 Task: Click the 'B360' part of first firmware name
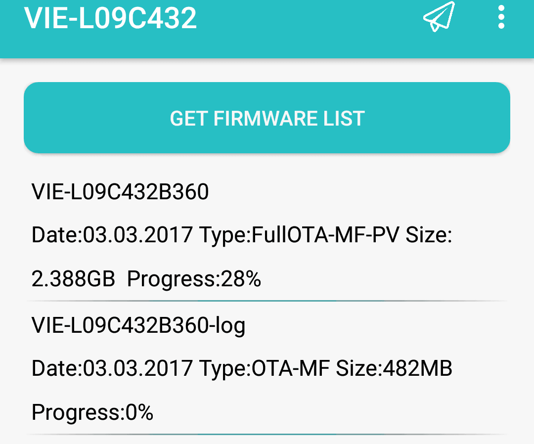point(183,191)
